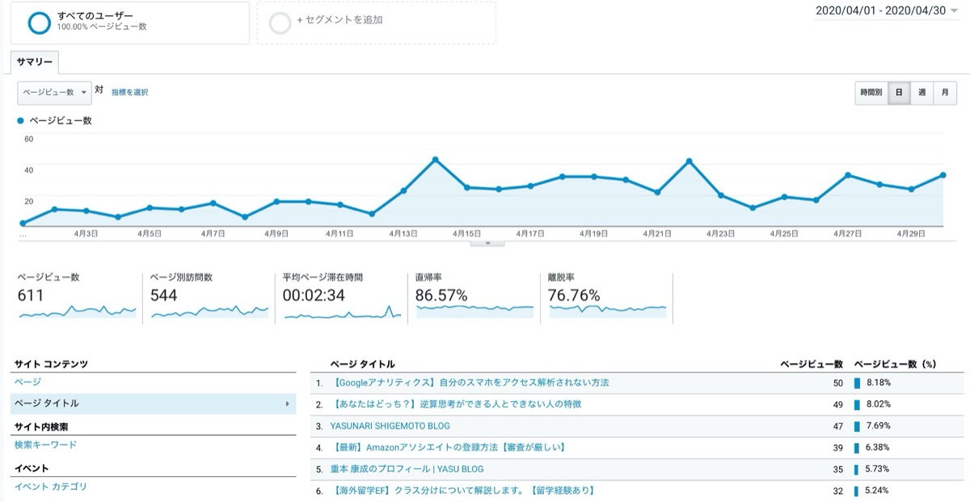Click the peak data point on 4月14日
Screen dimensions: 970x502
[436, 160]
